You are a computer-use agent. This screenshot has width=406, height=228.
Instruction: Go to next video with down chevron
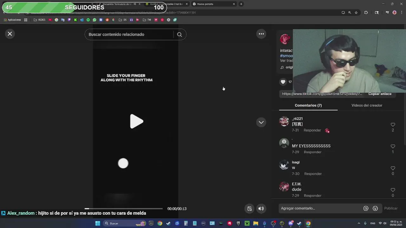tap(261, 122)
